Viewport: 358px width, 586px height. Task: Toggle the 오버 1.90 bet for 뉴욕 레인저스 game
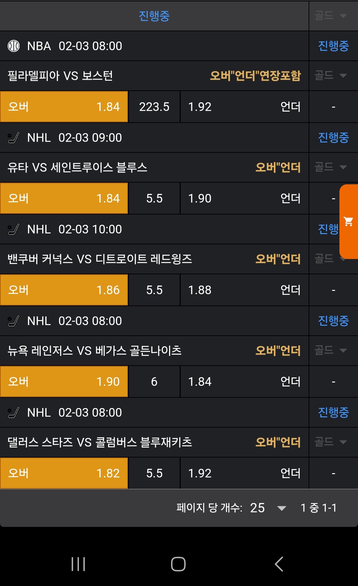click(x=64, y=382)
